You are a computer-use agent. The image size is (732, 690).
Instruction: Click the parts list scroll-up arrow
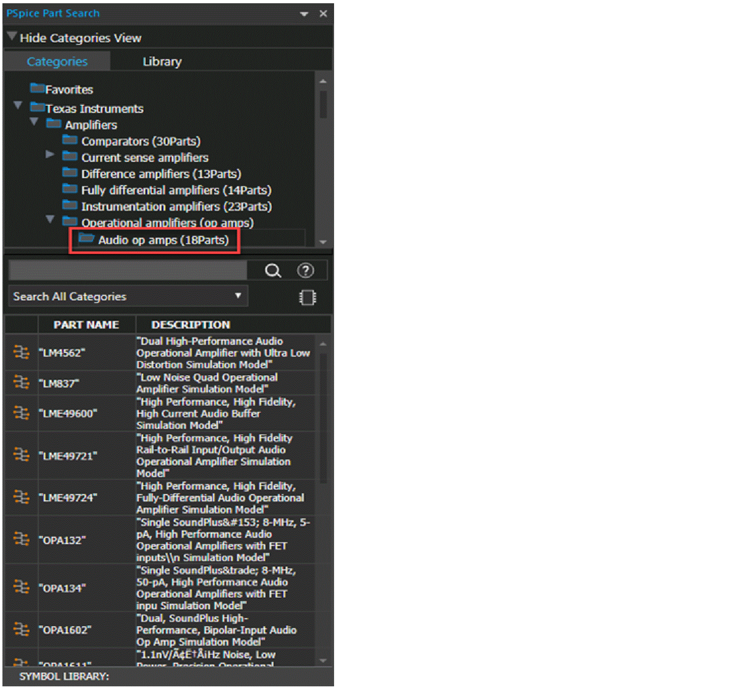[x=323, y=344]
